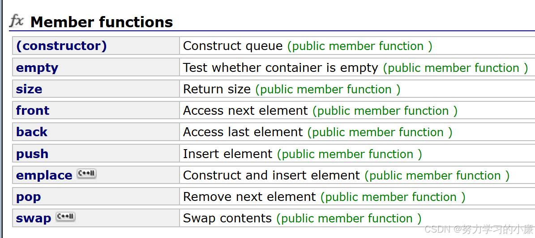535x238 pixels.
Task: Click the 'Return size' description cell
Action: pos(217,89)
